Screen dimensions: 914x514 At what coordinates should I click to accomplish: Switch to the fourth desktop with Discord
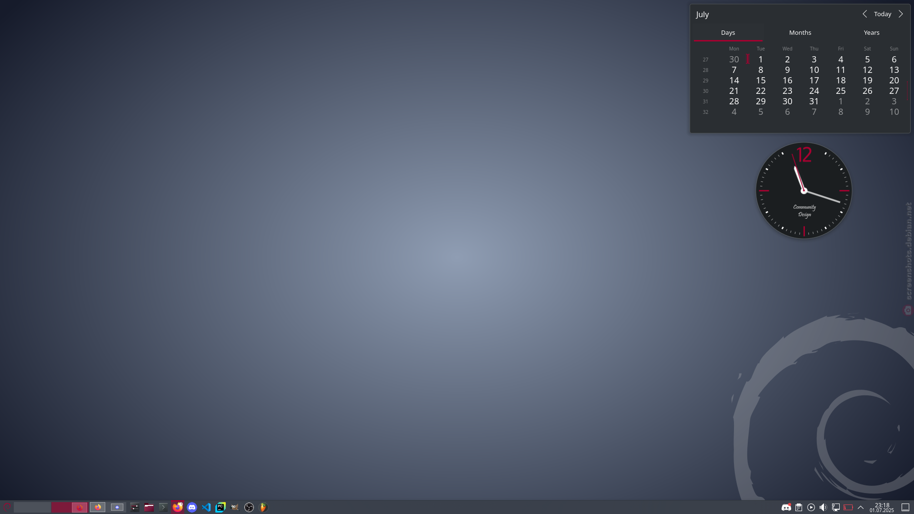click(x=117, y=507)
